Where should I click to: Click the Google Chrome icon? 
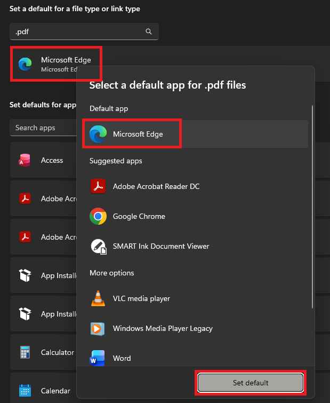pos(98,216)
